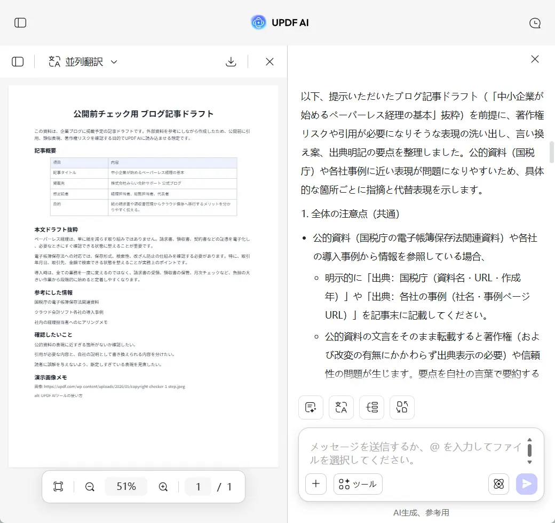Click the UPDF AI logo

(280, 22)
